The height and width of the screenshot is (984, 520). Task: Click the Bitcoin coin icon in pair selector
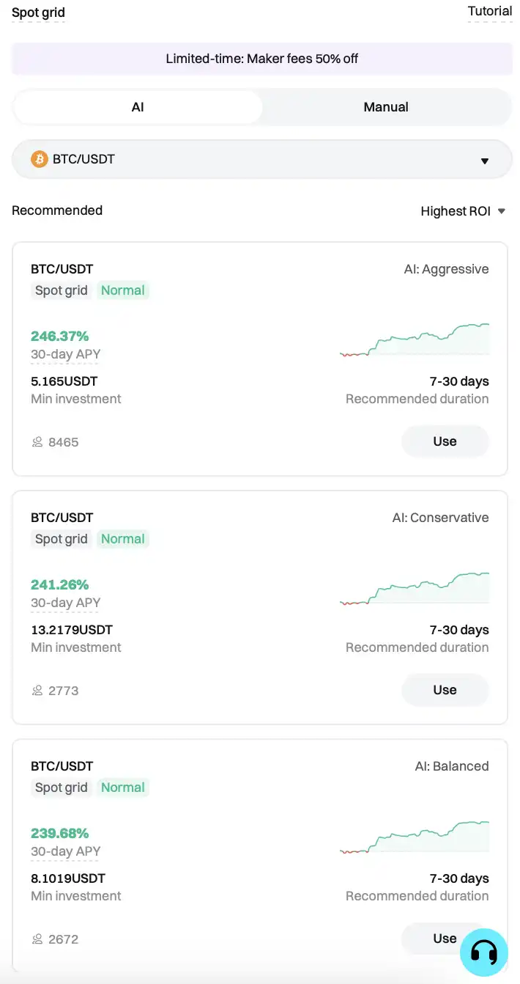click(40, 159)
